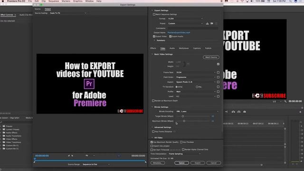Click the Program Monitor wrench settings icon

click(x=285, y=101)
